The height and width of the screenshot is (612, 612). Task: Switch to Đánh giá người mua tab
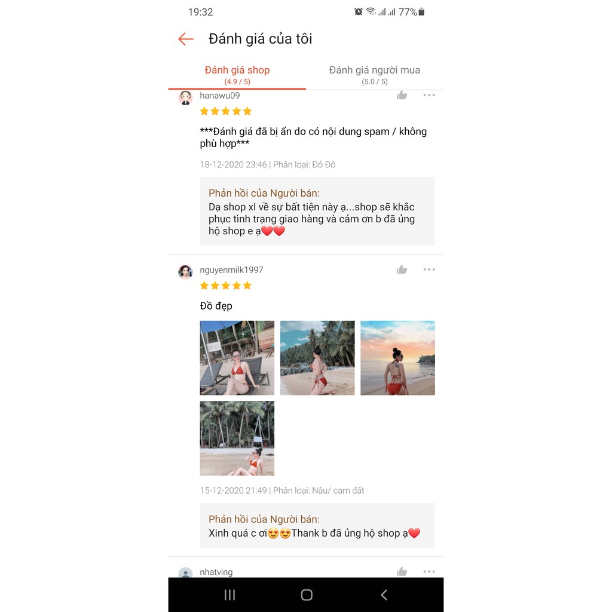(x=374, y=75)
